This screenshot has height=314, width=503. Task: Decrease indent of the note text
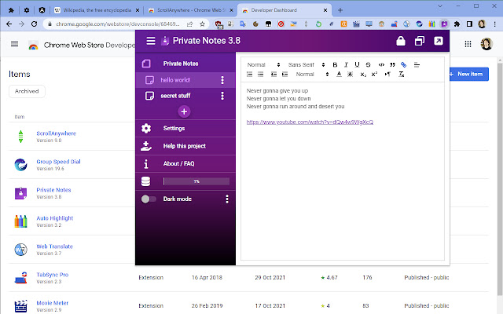(274, 75)
